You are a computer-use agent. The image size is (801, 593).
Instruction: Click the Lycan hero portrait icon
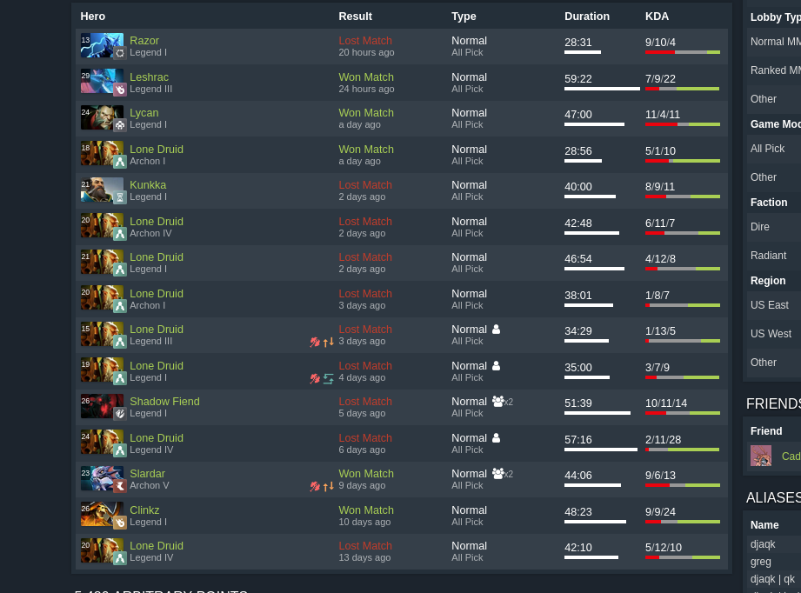pyautogui.click(x=102, y=117)
